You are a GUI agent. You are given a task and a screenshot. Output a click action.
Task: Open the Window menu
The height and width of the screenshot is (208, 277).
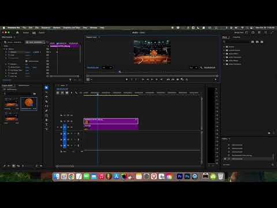coord(93,28)
